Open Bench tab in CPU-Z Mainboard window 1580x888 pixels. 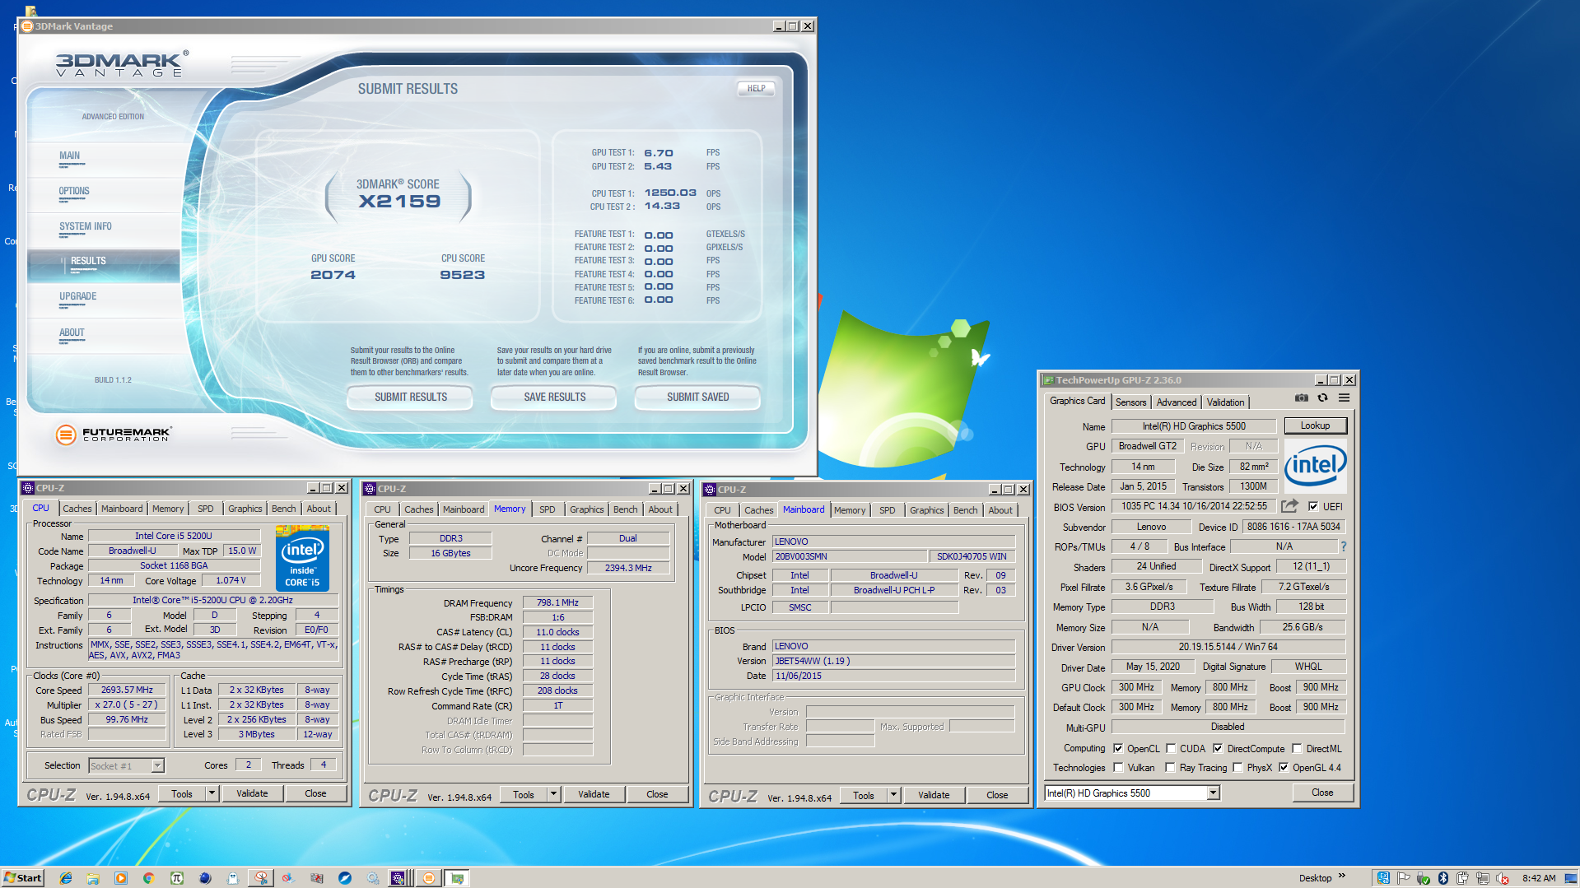[x=965, y=511]
